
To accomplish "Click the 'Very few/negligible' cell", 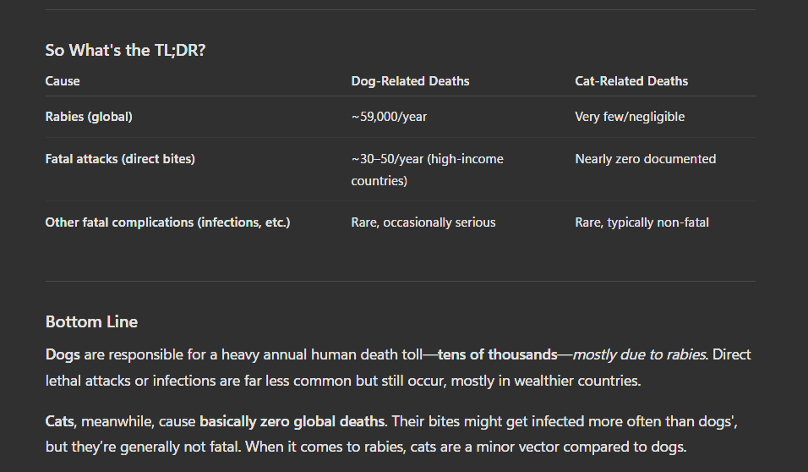I will tap(630, 117).
